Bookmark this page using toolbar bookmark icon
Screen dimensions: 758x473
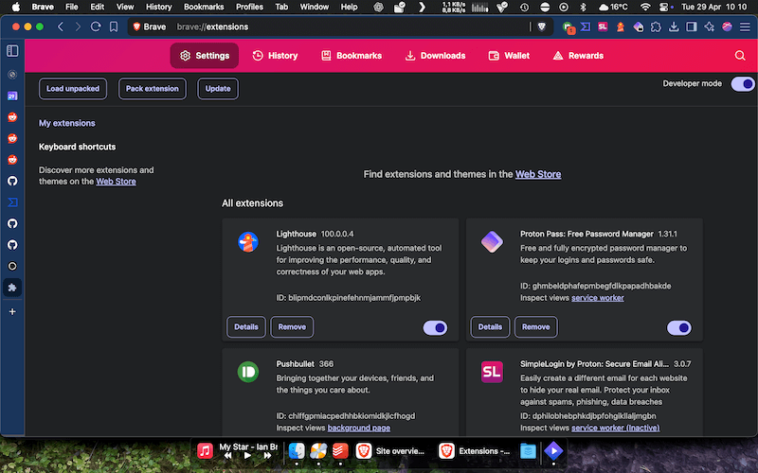pyautogui.click(x=114, y=26)
